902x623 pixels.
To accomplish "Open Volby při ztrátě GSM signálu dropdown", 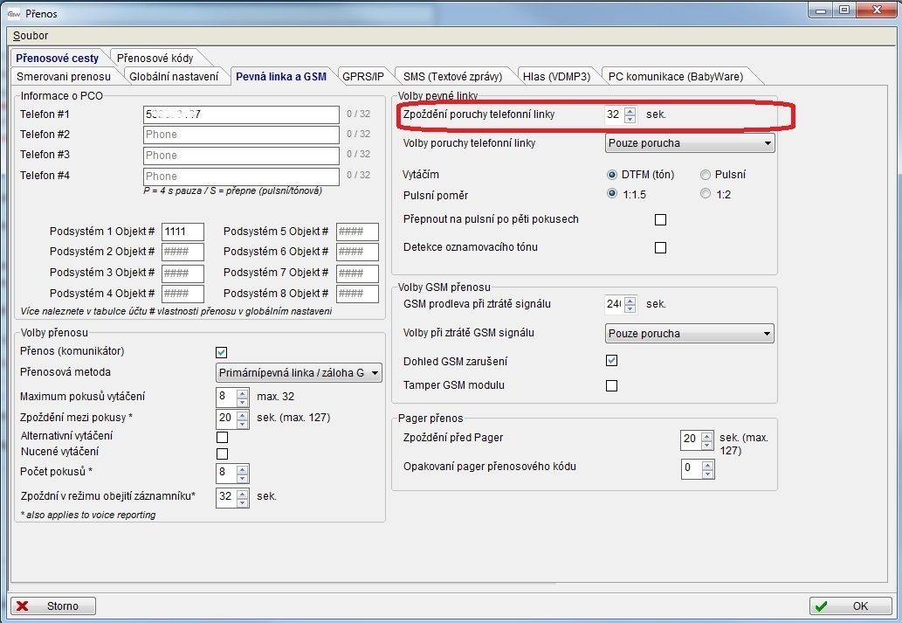I will (x=690, y=333).
